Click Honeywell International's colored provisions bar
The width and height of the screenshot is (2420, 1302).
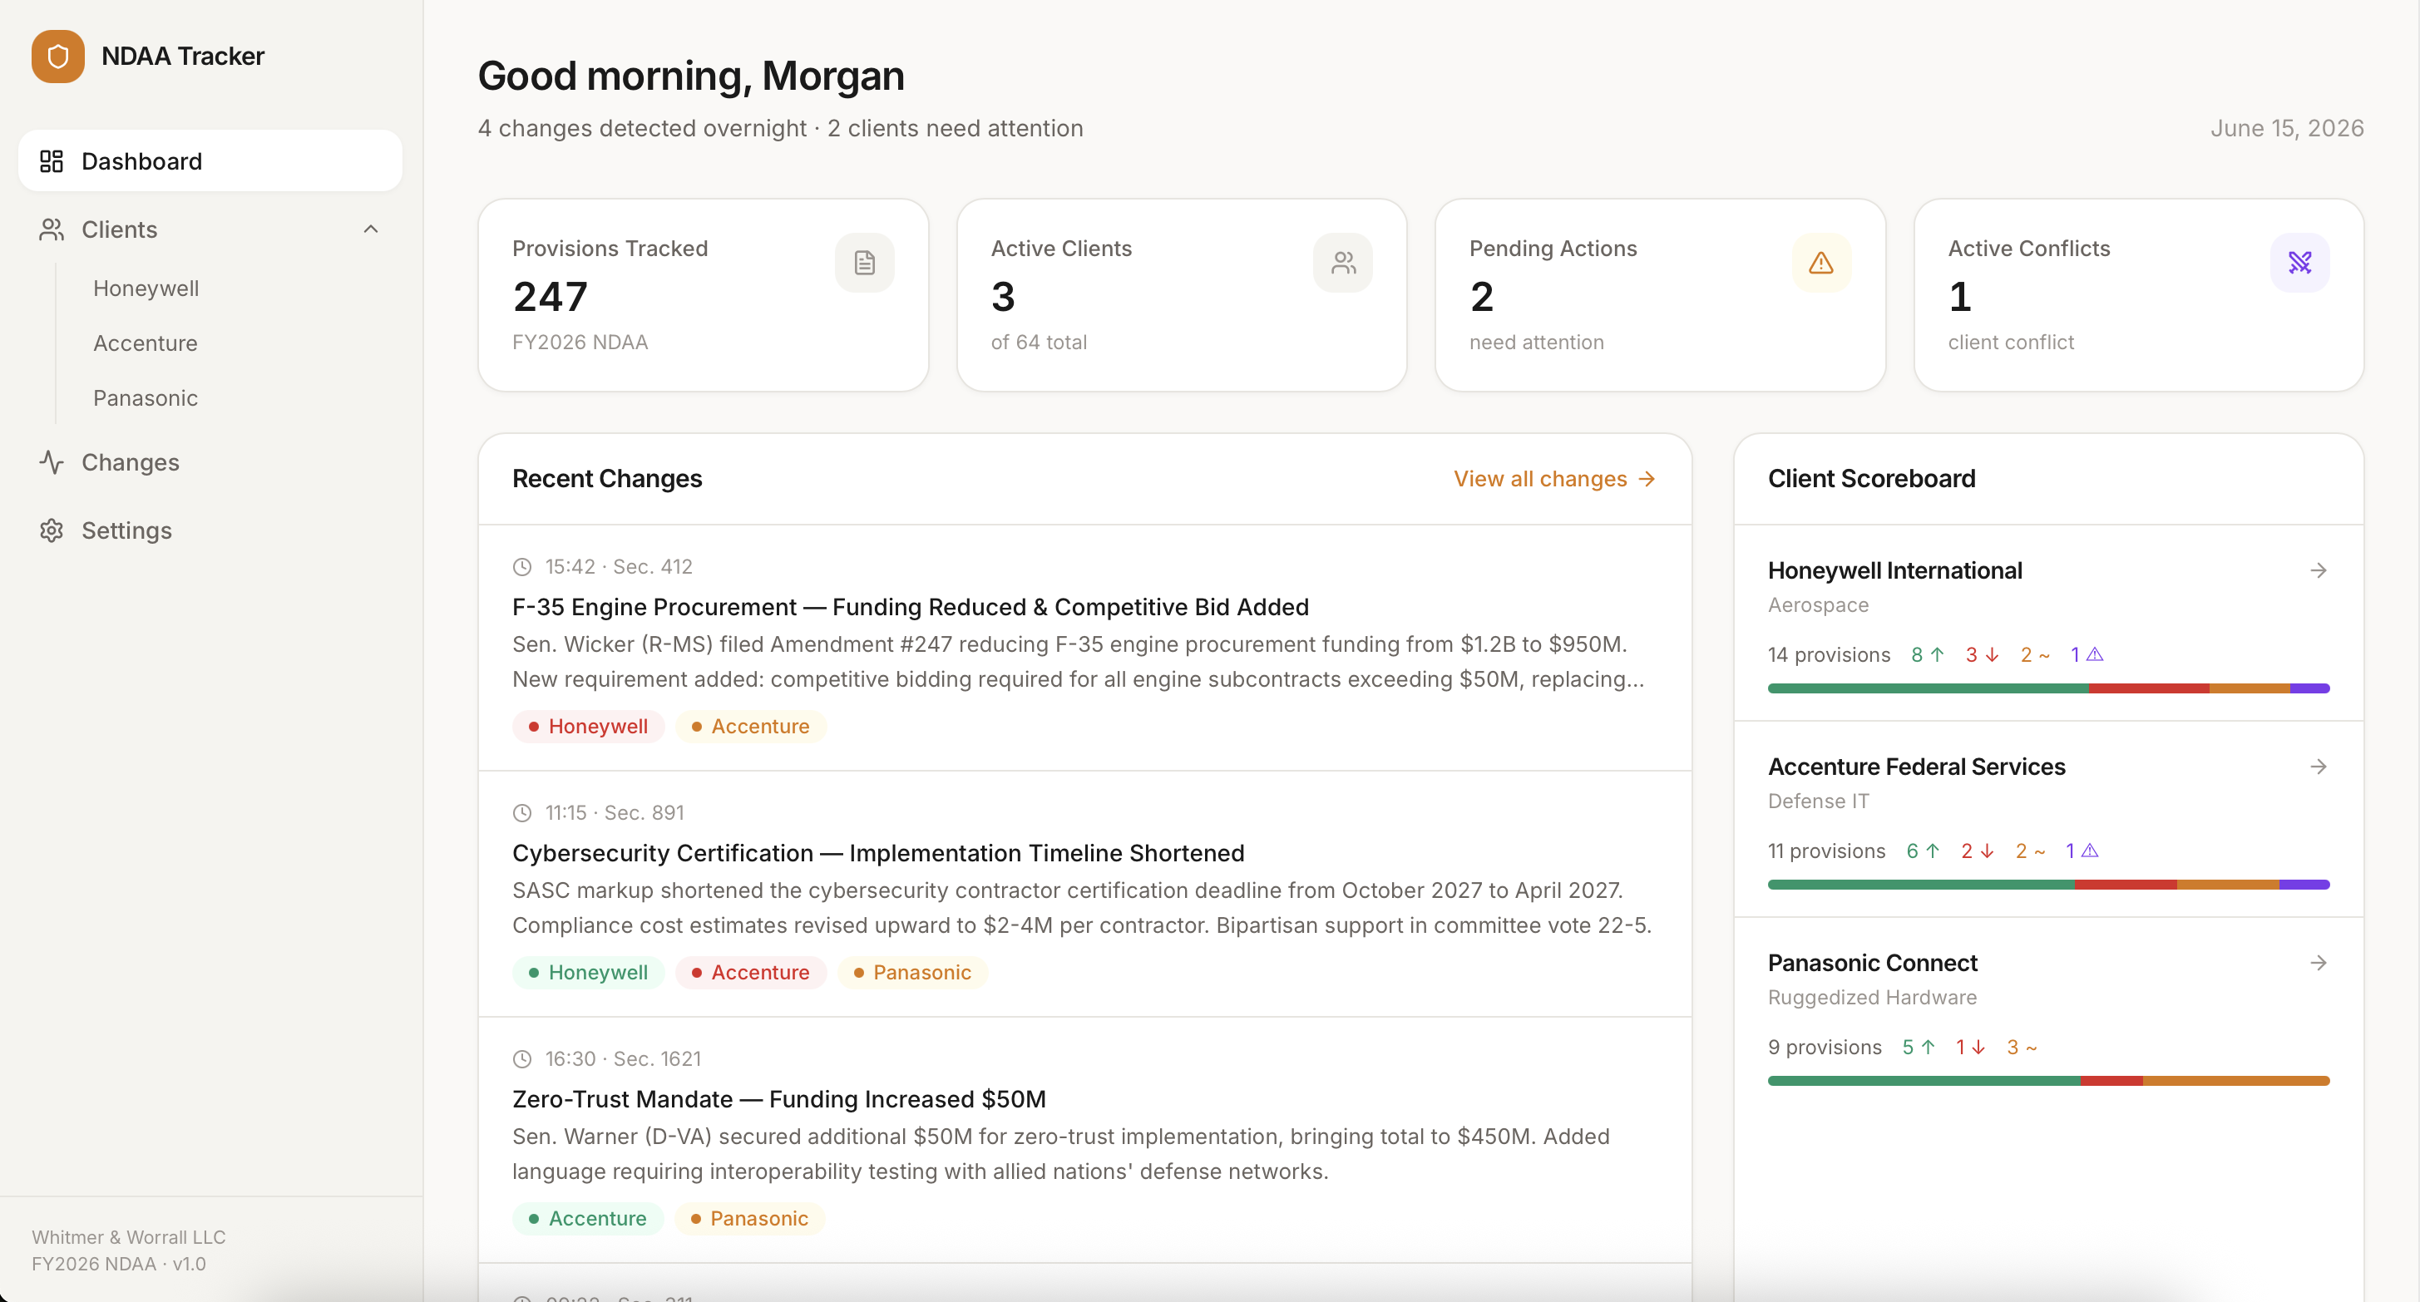click(x=2048, y=688)
